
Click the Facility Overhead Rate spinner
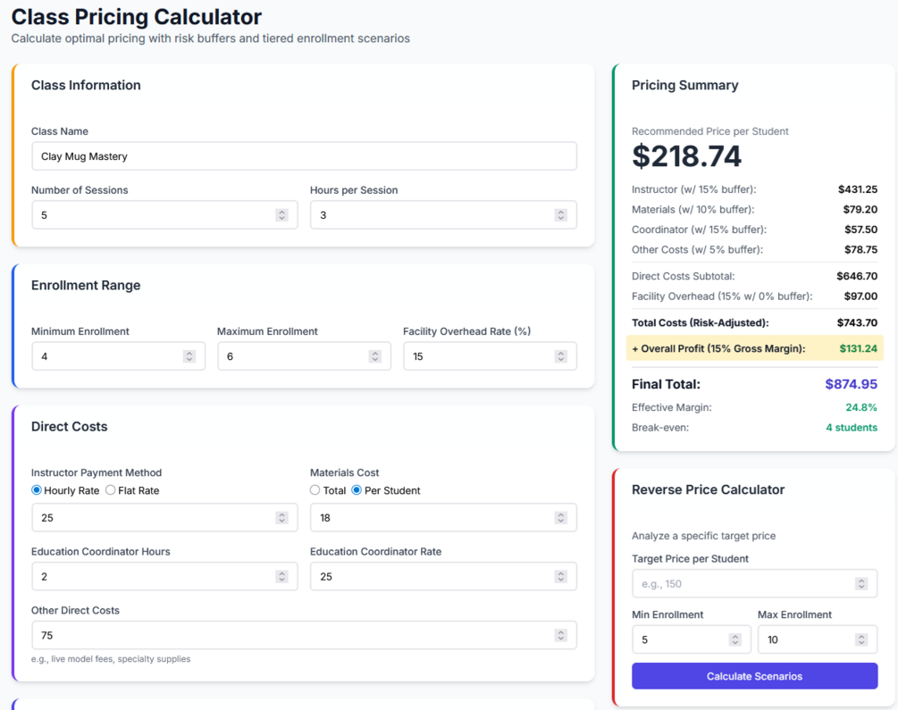click(560, 356)
